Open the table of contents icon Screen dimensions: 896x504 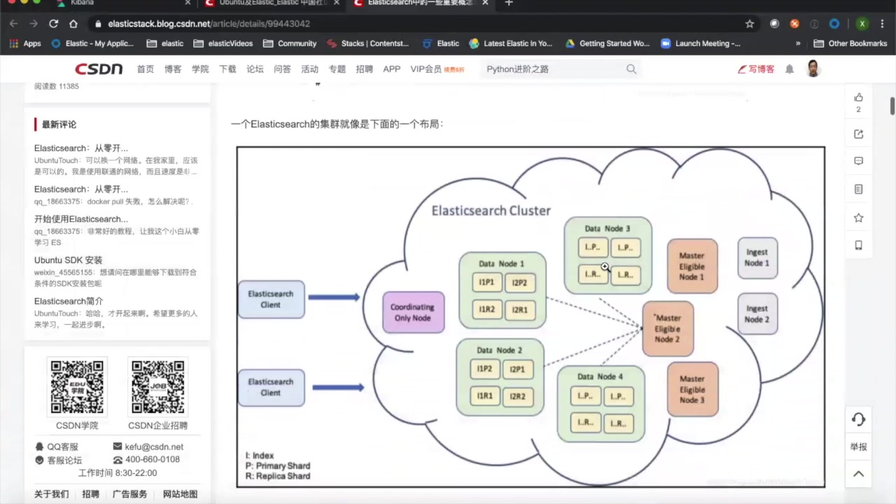tap(859, 189)
